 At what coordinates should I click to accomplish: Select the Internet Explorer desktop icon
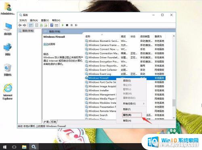(8, 92)
